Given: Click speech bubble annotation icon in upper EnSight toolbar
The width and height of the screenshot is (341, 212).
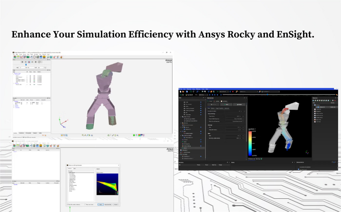Looking at the screenshot, I should [48, 57].
